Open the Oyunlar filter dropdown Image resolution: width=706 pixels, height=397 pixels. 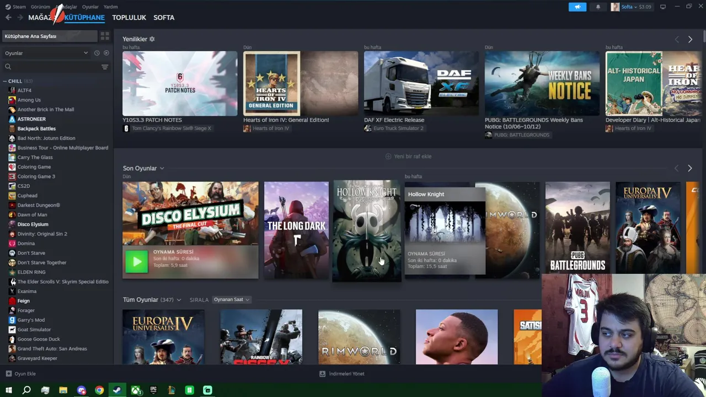click(46, 53)
